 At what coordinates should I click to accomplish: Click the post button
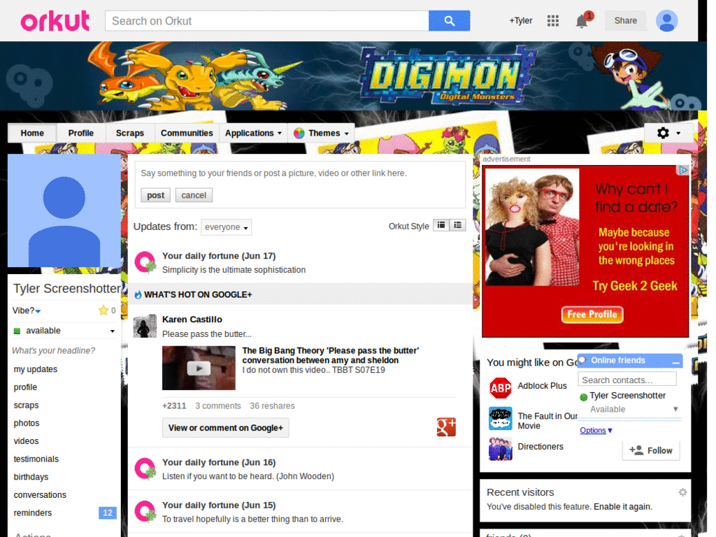tap(155, 196)
